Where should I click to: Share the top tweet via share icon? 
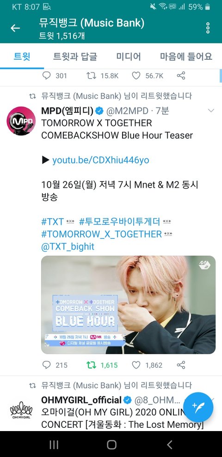pos(181,76)
